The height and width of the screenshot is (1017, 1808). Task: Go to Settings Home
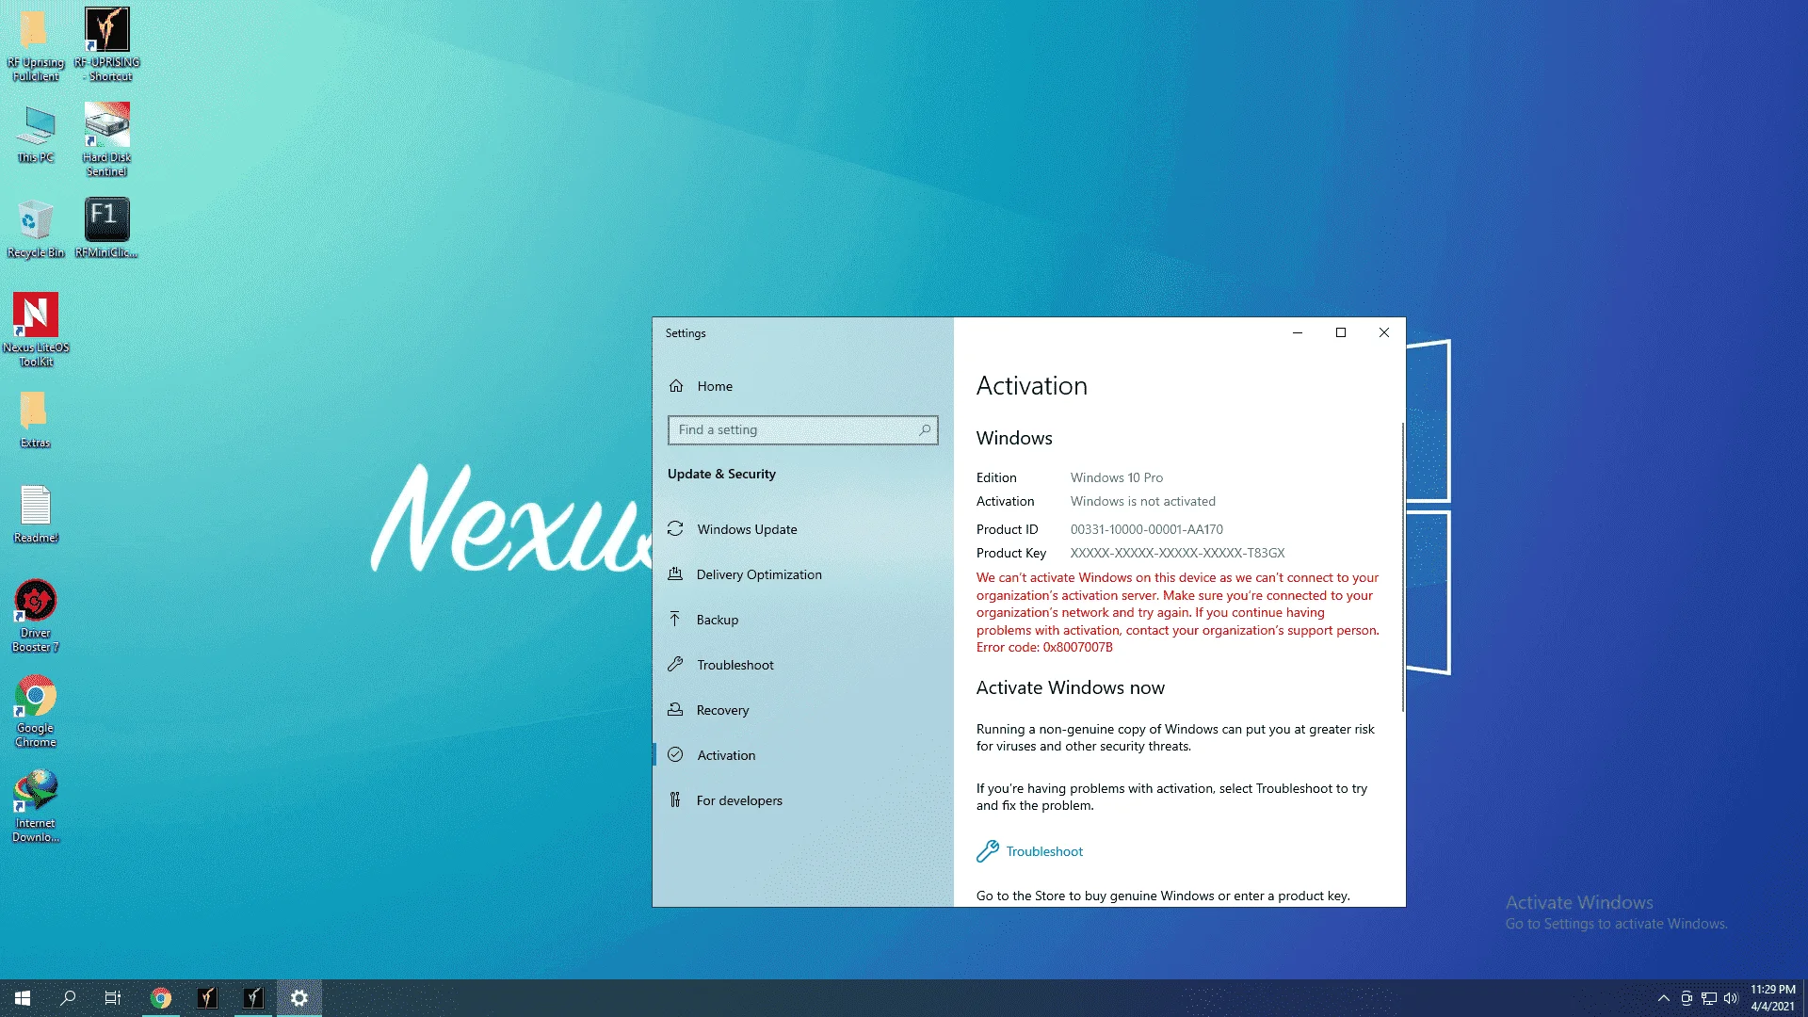coord(803,386)
